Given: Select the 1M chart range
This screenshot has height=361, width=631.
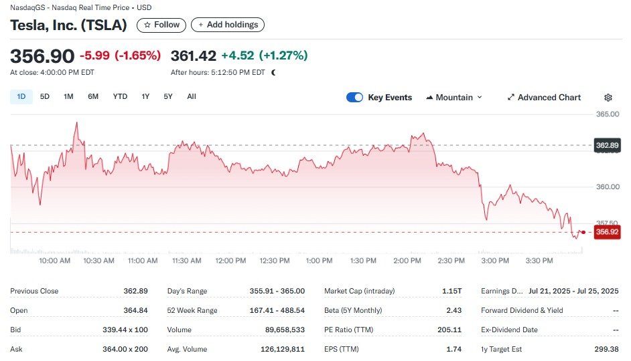Looking at the screenshot, I should pos(68,96).
